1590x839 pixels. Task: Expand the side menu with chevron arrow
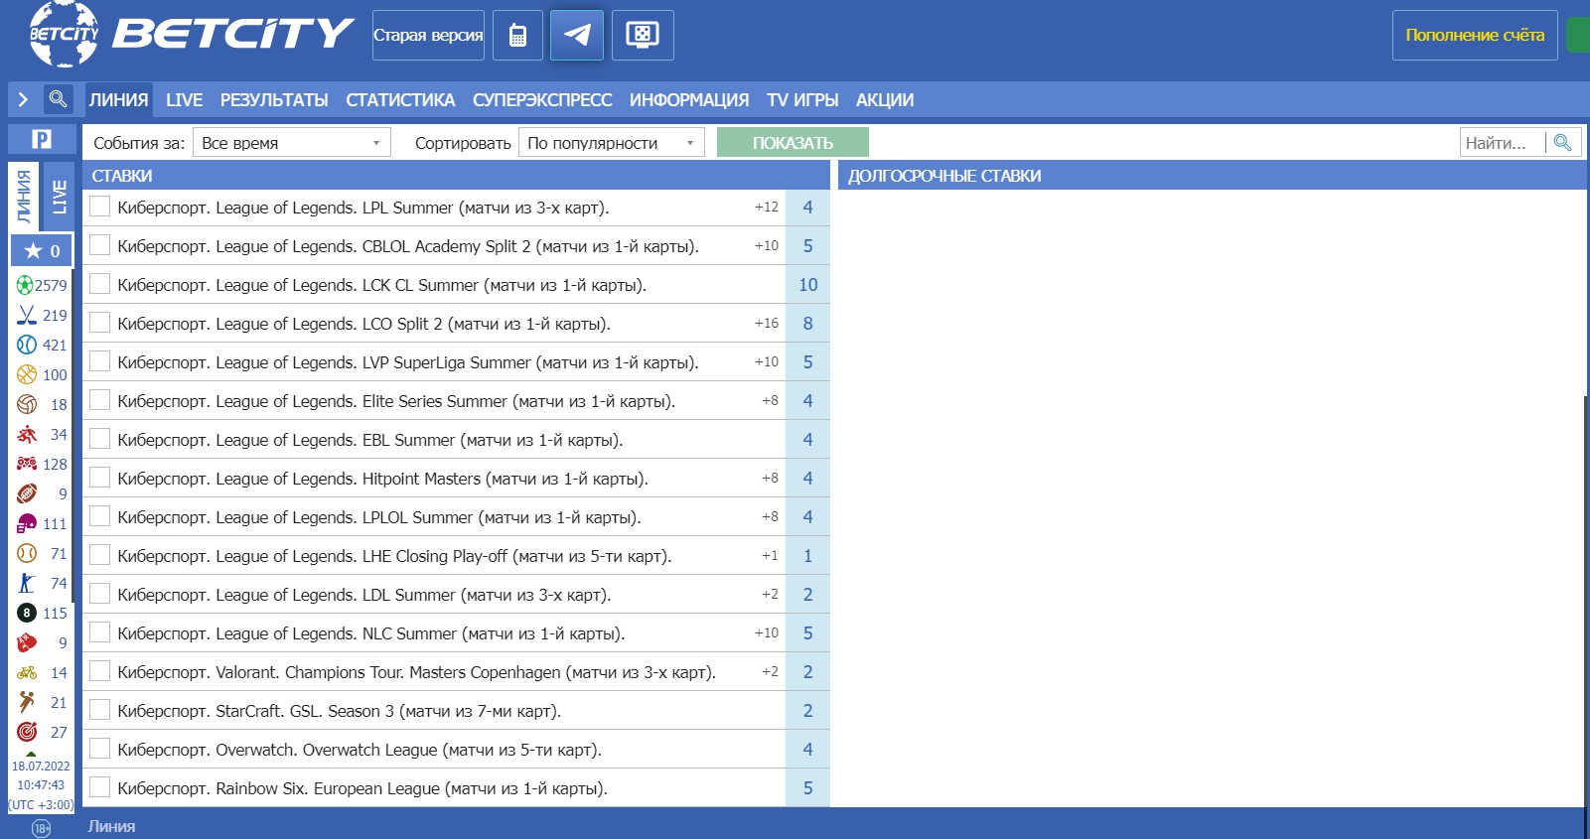23,99
